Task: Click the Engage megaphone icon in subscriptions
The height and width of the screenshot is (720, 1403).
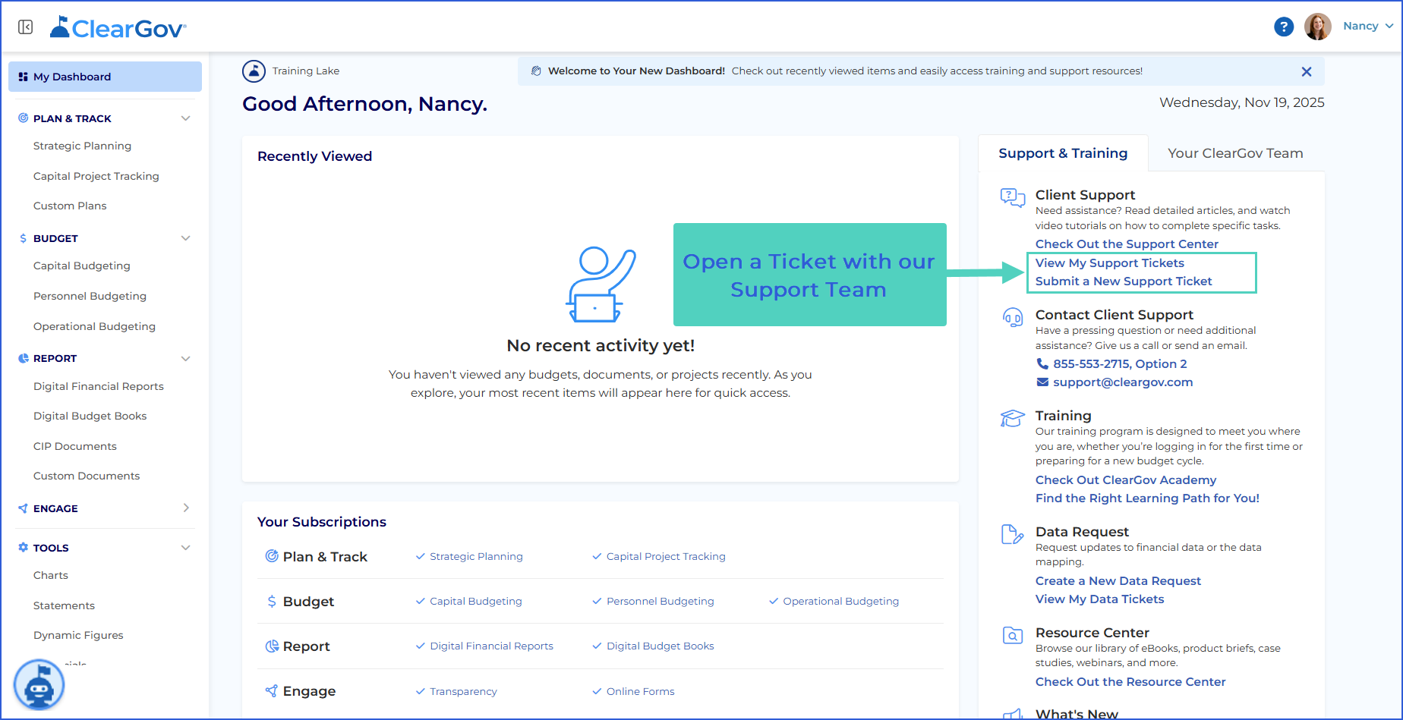Action: coord(271,691)
